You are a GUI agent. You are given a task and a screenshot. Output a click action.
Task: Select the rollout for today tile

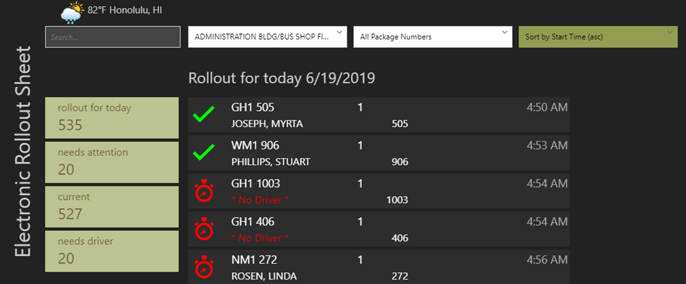(112, 117)
